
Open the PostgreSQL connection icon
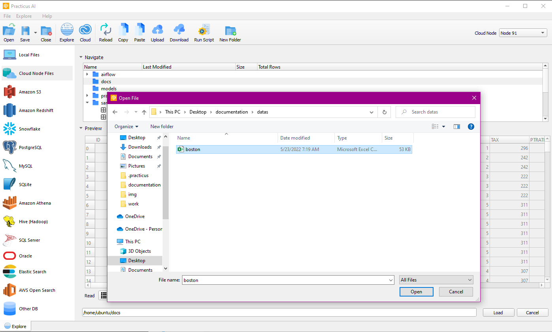click(x=9, y=147)
